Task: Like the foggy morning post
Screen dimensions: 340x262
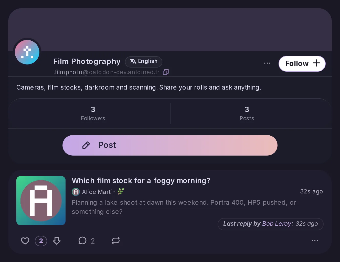Action: click(25, 241)
